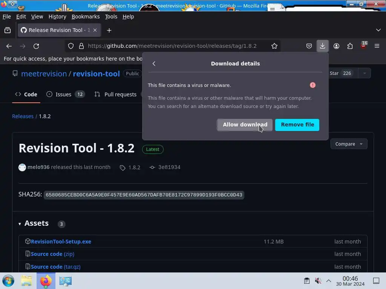This screenshot has width=386, height=289.
Task: Expand the Star lists dropdown arrow
Action: pyautogui.click(x=365, y=73)
